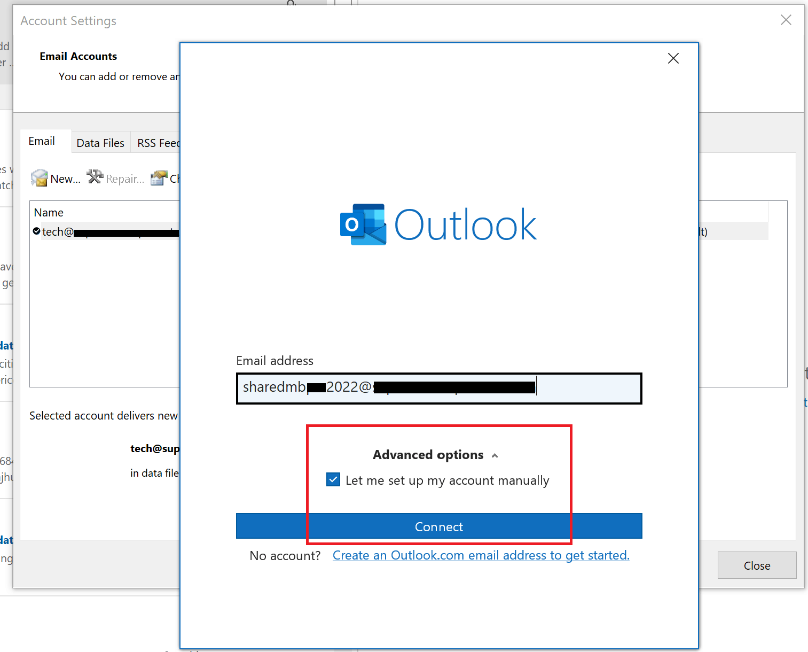This screenshot has width=808, height=652.
Task: Select the tech@ account in the Name list
Action: tap(107, 231)
